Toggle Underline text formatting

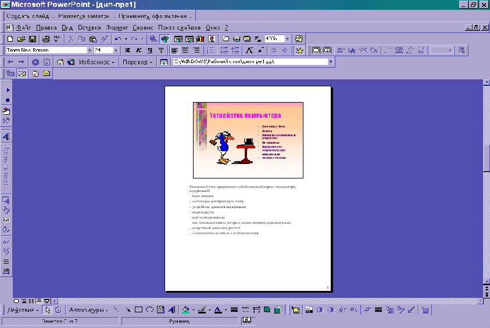[149, 50]
